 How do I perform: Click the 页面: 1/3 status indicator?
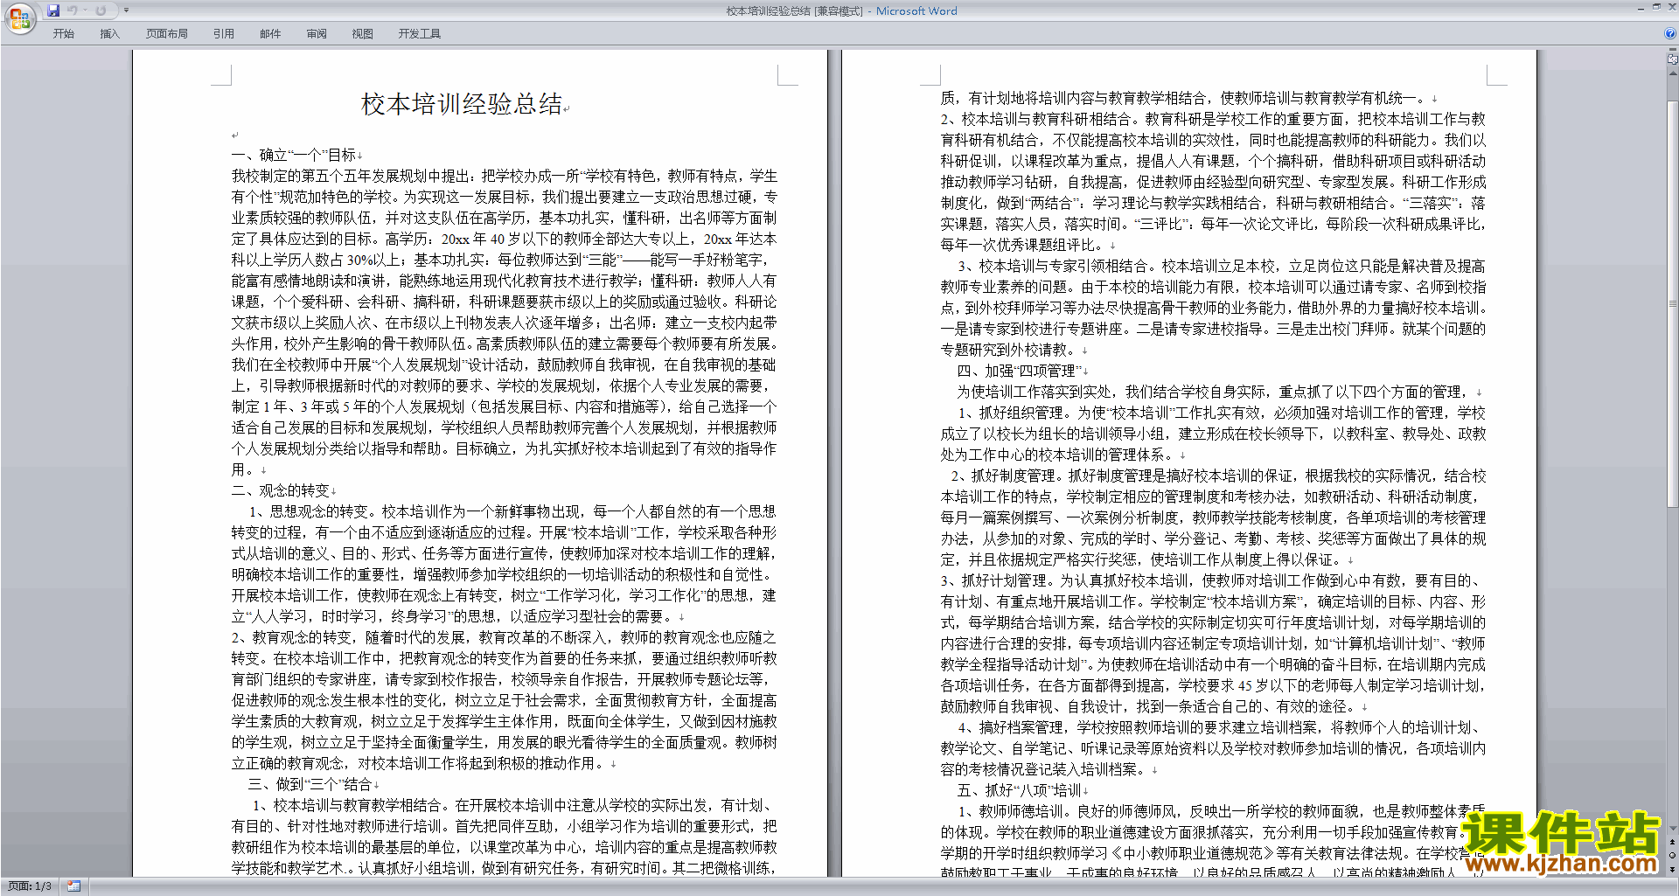point(30,886)
